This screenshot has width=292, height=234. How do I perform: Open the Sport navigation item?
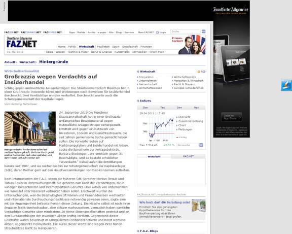point(116,47)
